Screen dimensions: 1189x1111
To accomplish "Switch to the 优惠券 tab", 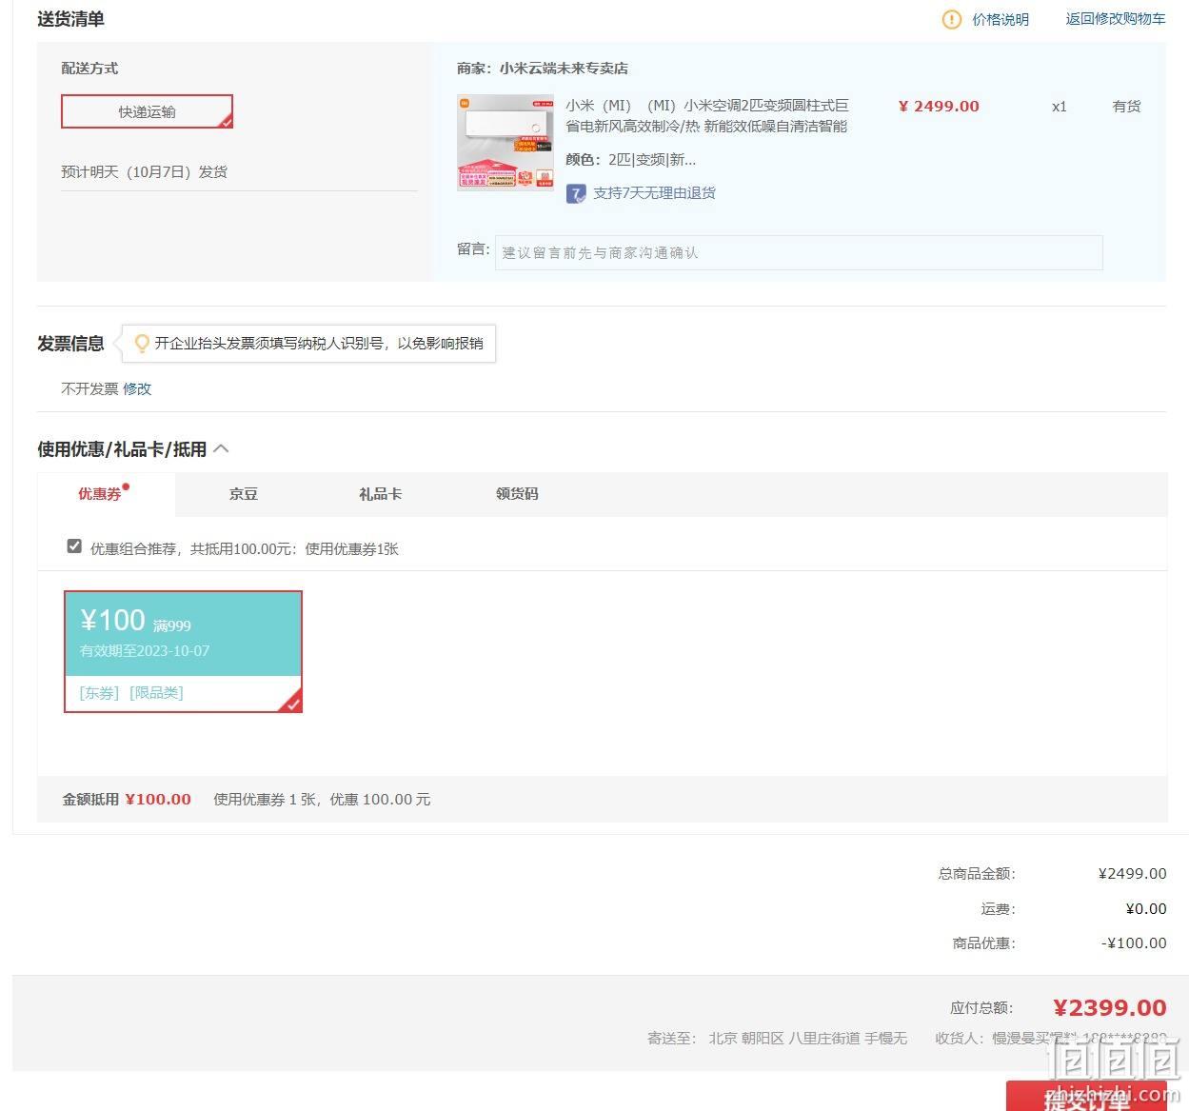I will point(100,494).
